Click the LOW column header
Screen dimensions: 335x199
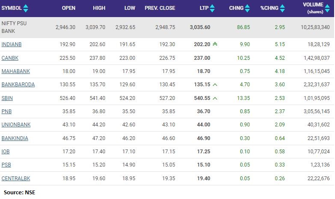(130, 8)
